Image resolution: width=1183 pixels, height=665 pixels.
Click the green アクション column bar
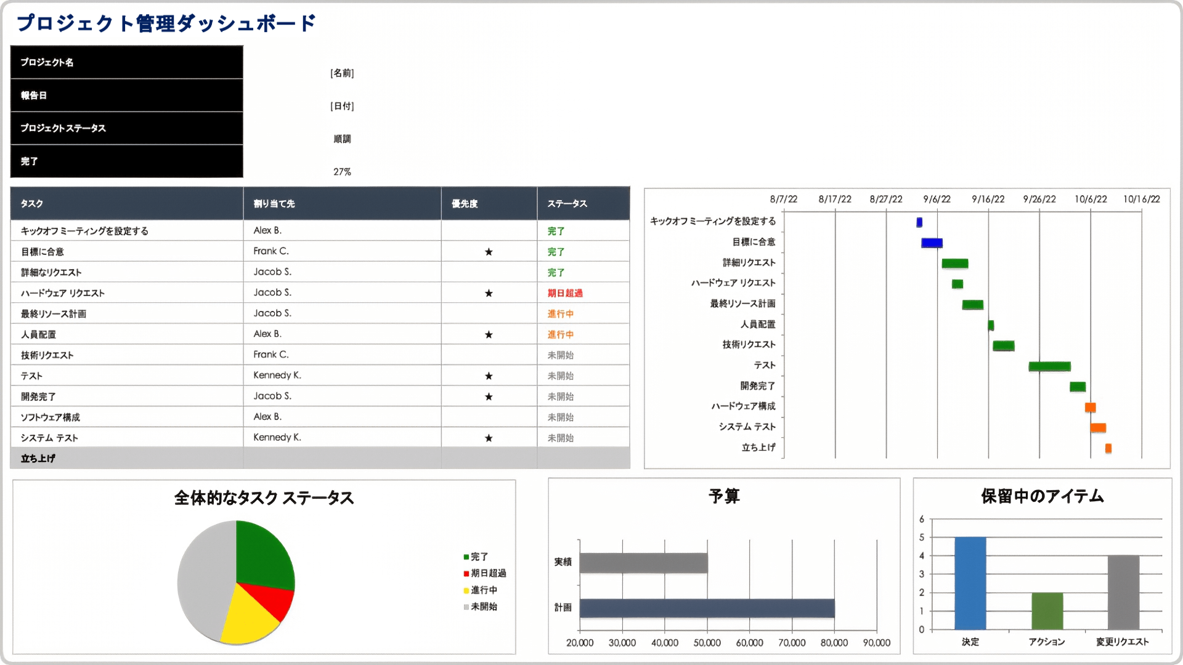(1047, 611)
